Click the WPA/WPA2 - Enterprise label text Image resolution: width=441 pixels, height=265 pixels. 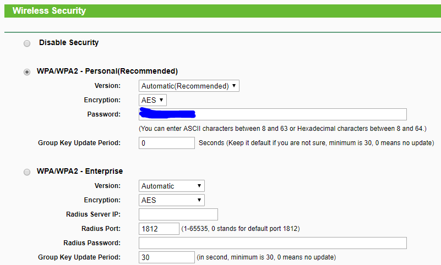tap(80, 171)
